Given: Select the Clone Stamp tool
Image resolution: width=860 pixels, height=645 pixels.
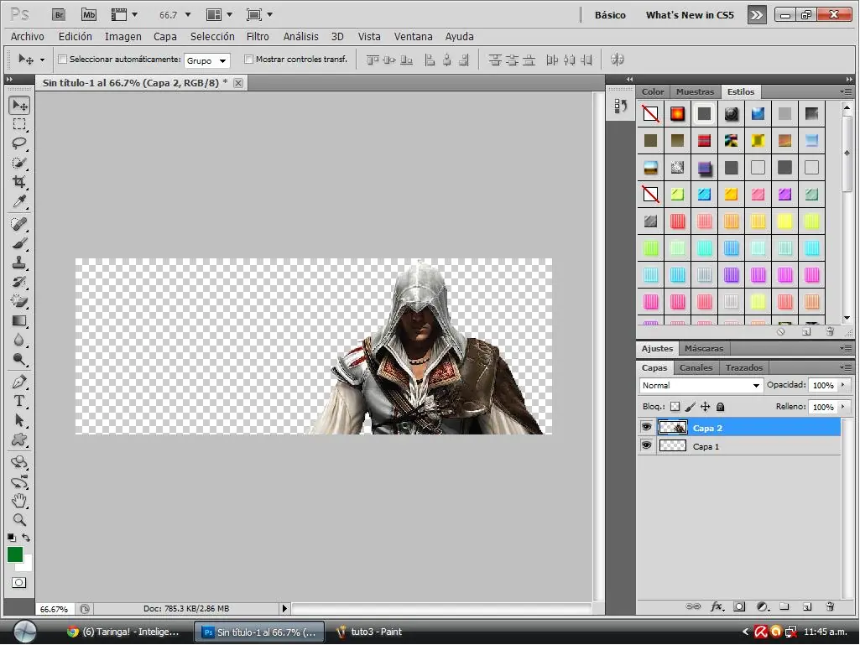Looking at the screenshot, I should click(x=20, y=263).
